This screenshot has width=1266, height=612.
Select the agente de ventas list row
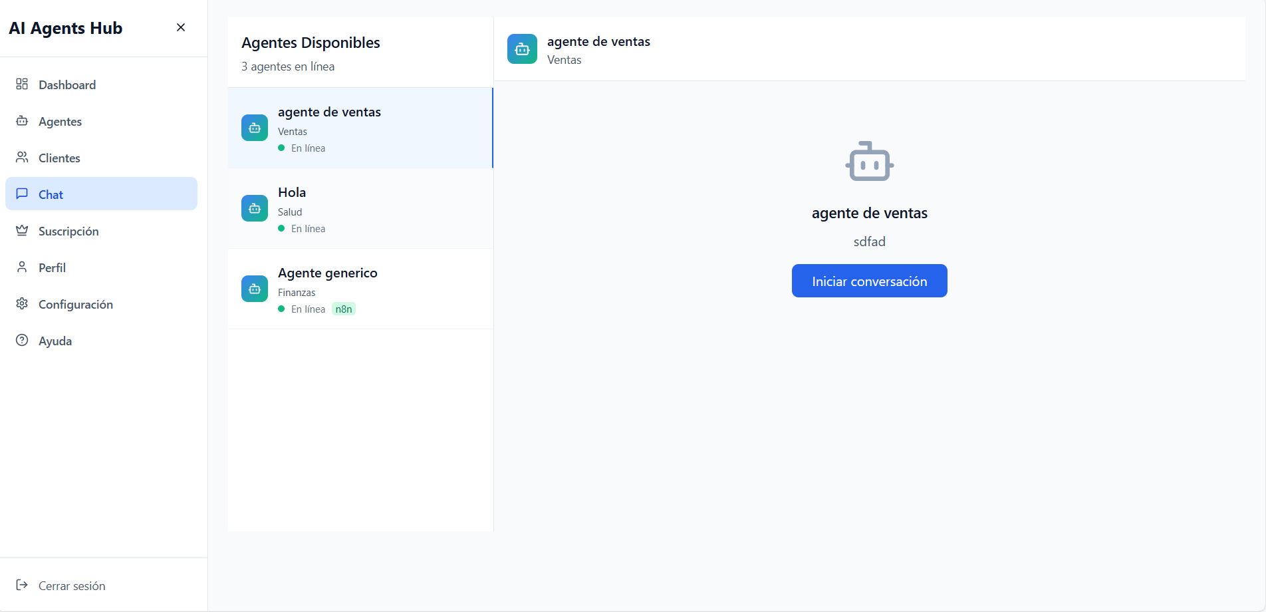(360, 128)
